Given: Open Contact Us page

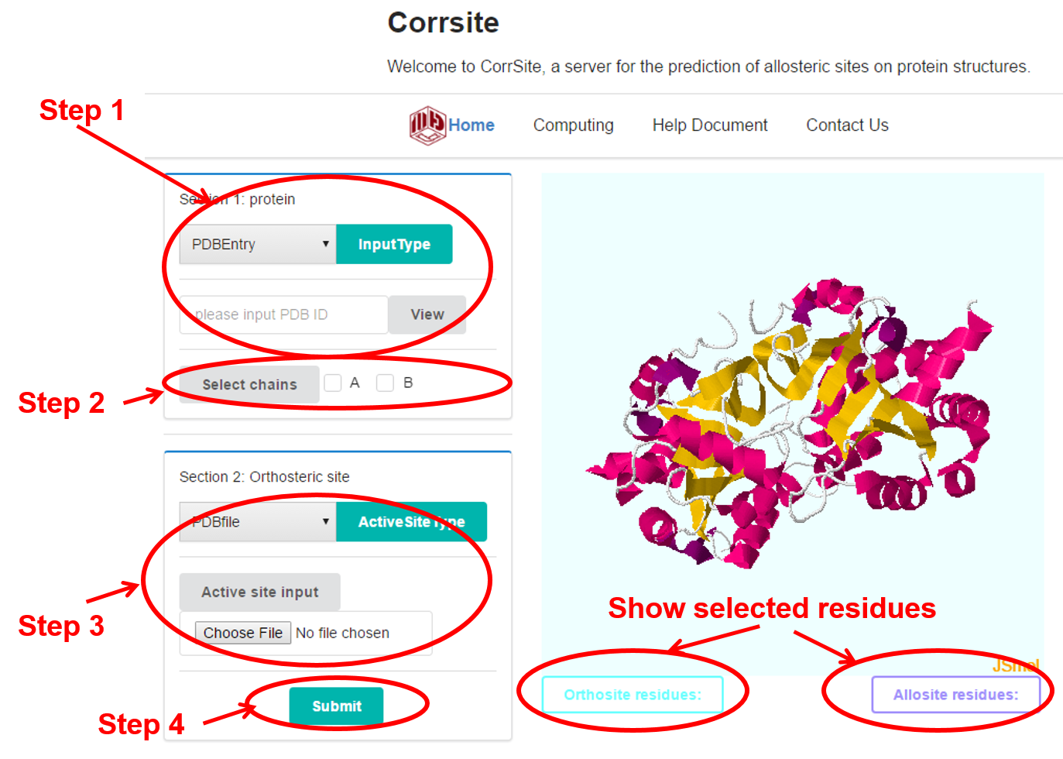Looking at the screenshot, I should (x=847, y=125).
